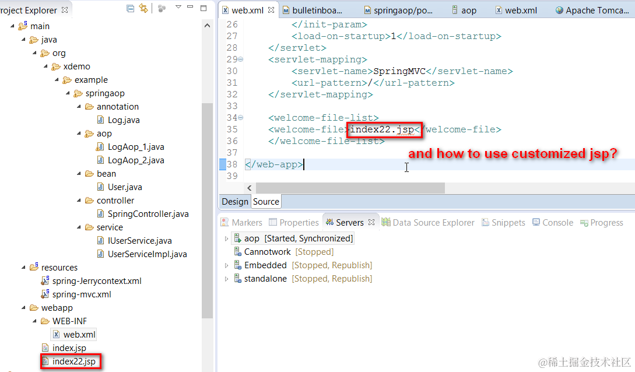
Task: Switch to aop editor tab
Action: pyautogui.click(x=465, y=10)
